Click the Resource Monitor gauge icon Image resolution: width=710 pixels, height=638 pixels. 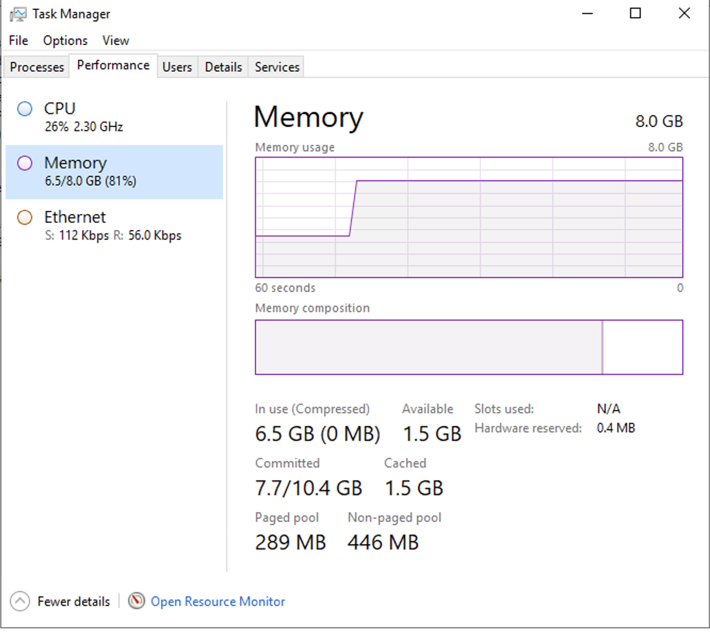point(136,601)
